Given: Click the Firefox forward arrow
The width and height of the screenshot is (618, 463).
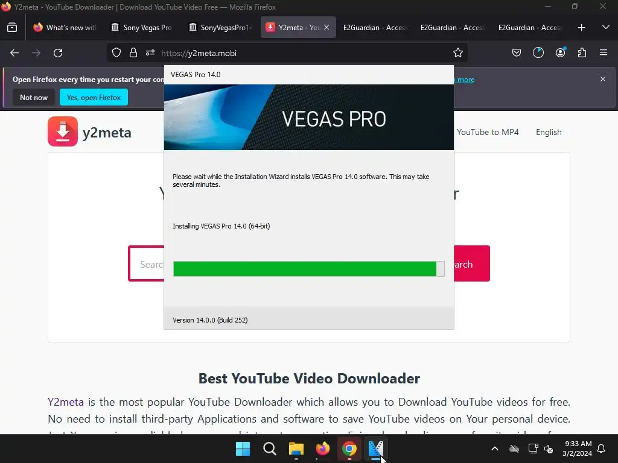Looking at the screenshot, I should tap(36, 53).
